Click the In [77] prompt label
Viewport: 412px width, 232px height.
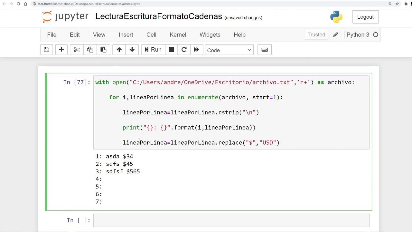pos(77,82)
